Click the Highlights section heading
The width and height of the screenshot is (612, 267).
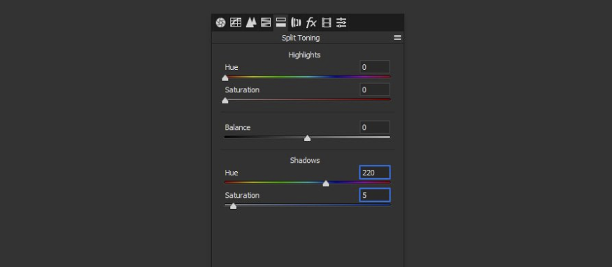point(304,55)
